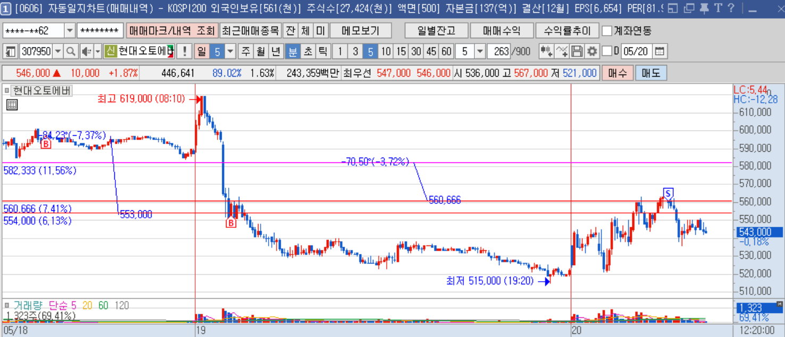Screen dimensions: 785x337
Task: Click the add line indicator icon
Action: pyautogui.click(x=562, y=52)
